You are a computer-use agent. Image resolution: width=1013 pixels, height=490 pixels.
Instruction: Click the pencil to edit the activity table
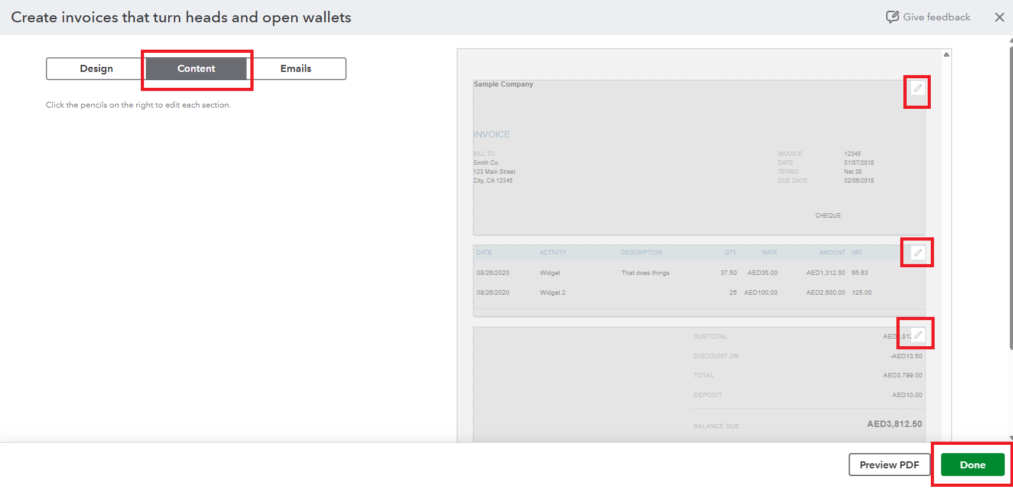point(917,253)
